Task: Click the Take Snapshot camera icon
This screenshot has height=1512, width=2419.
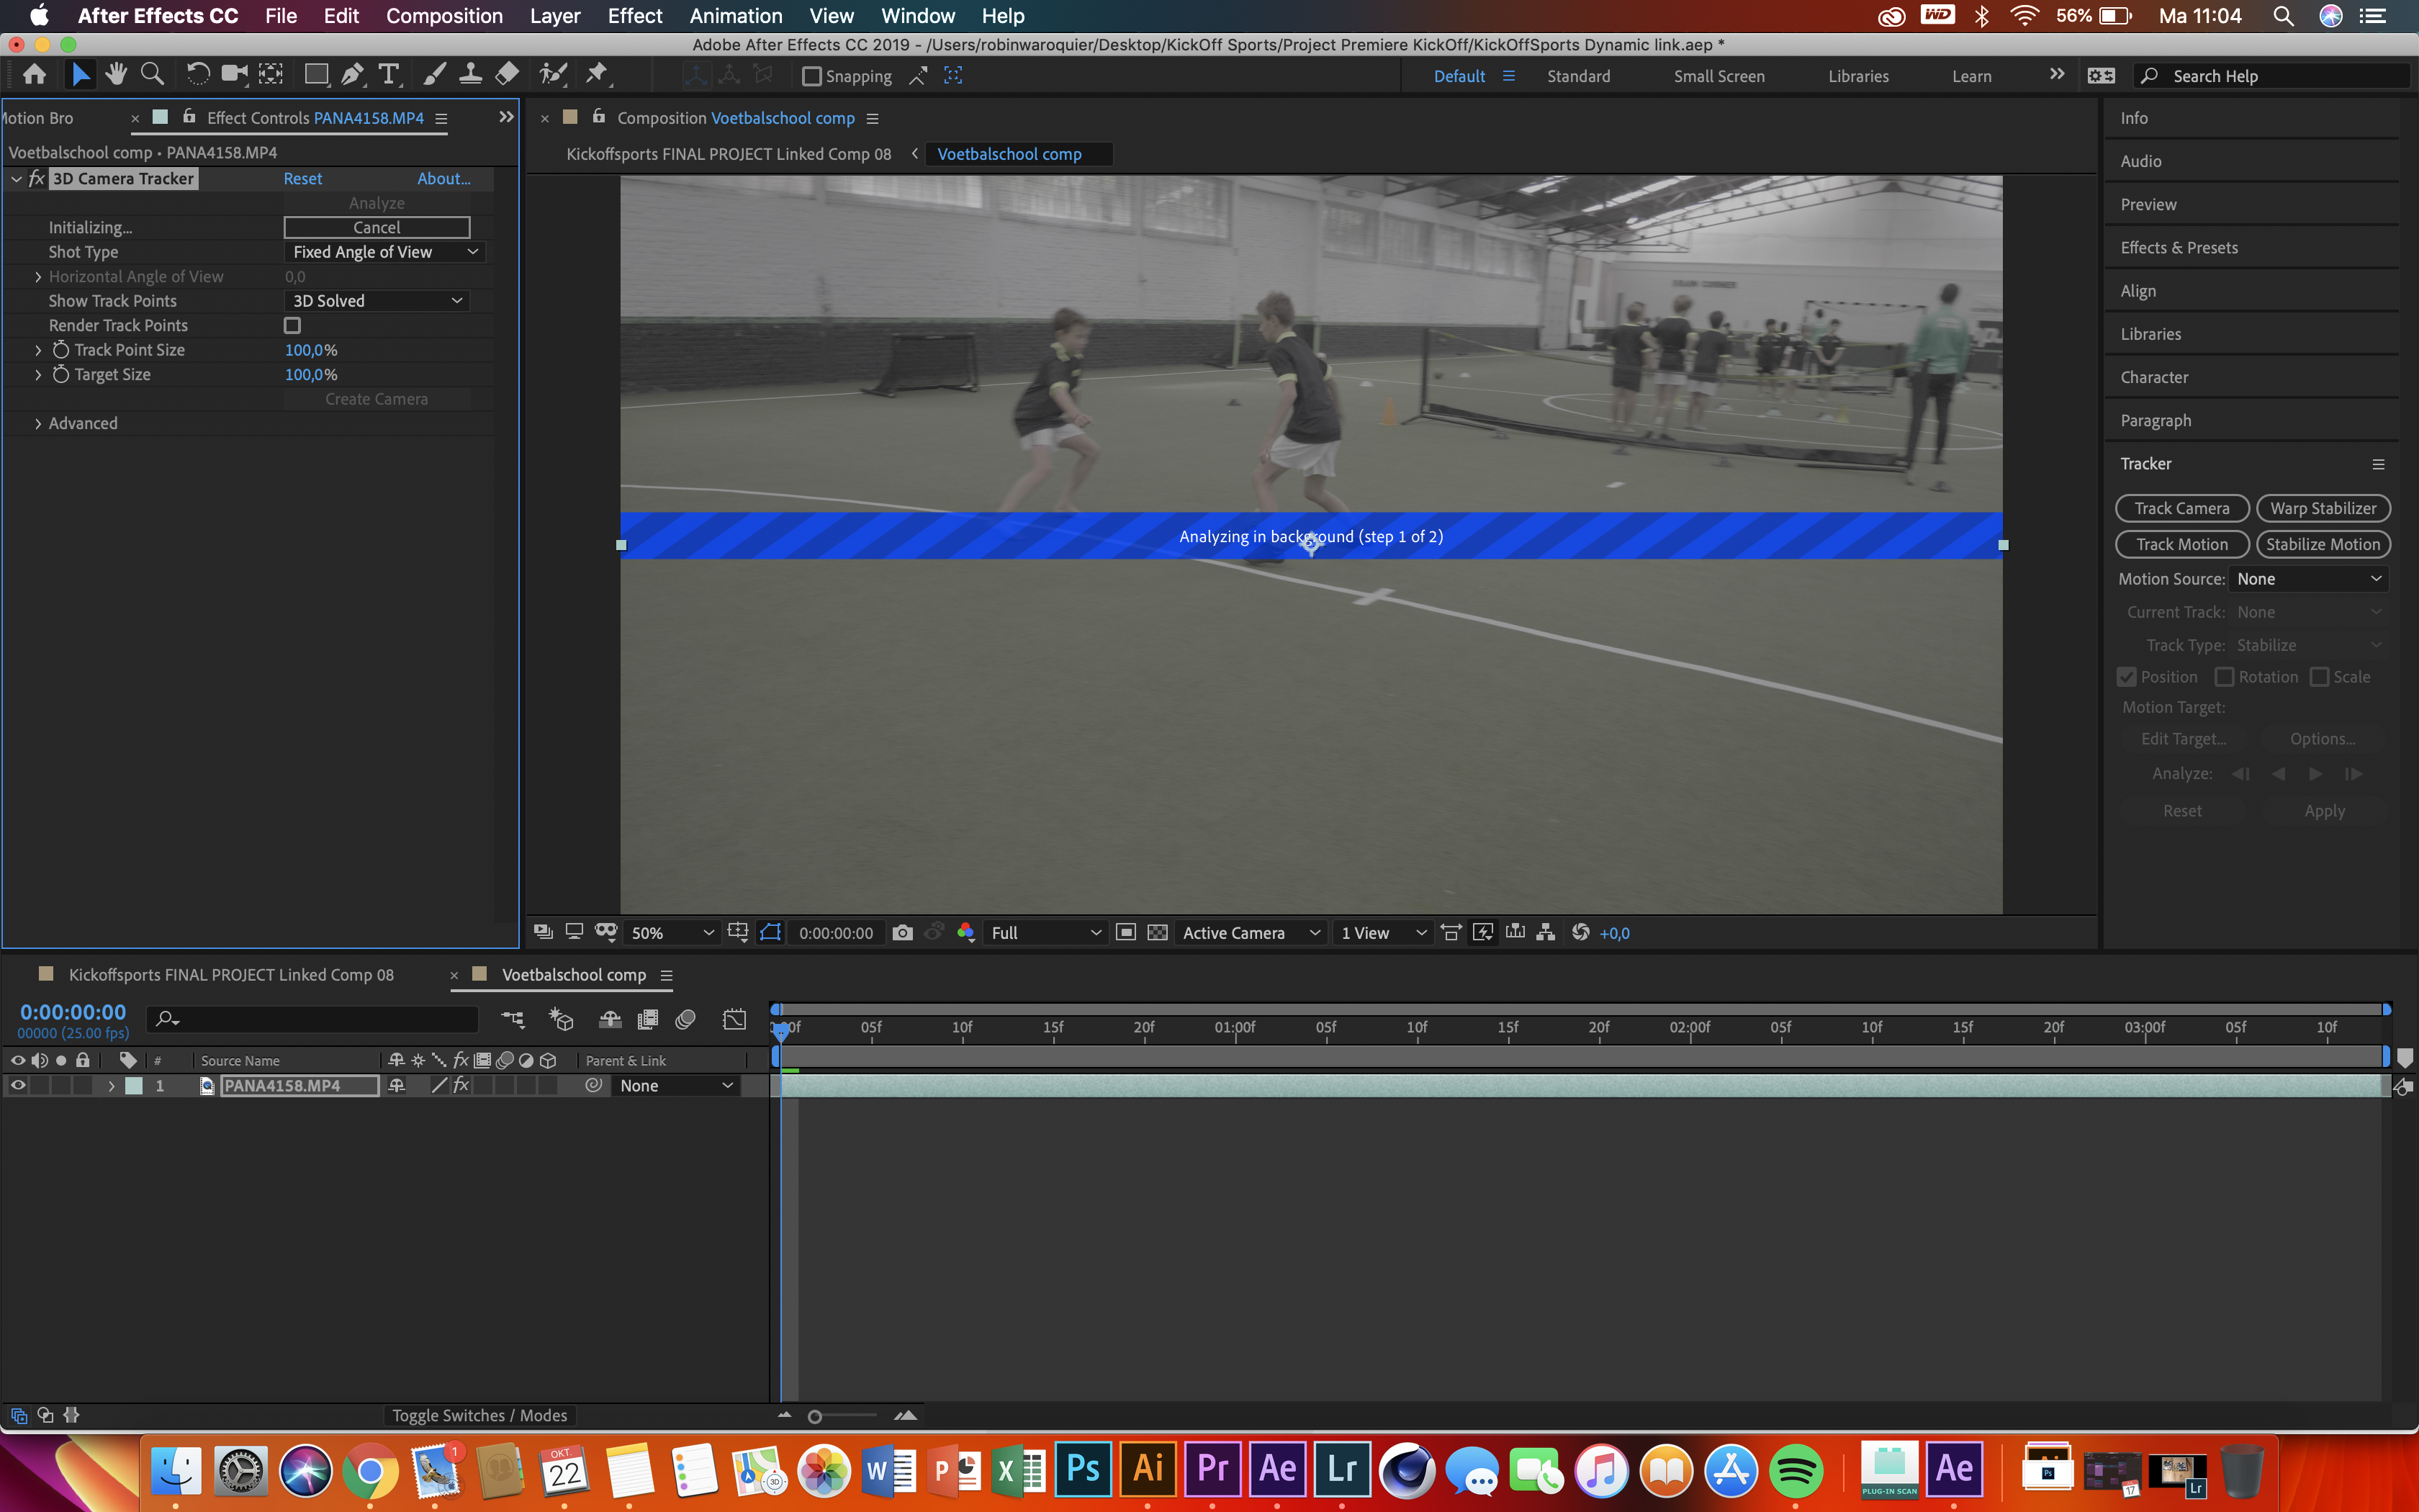Action: tap(901, 933)
